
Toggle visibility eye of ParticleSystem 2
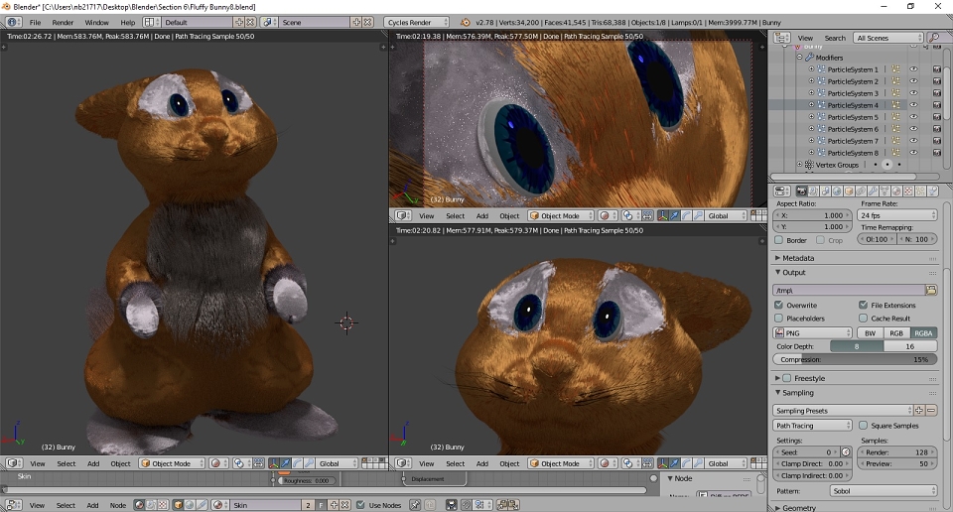[x=913, y=81]
